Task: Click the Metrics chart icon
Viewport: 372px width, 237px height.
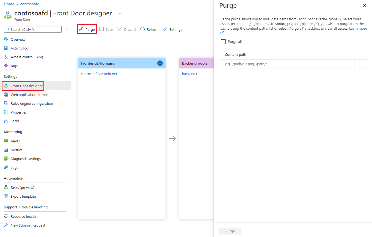Action: point(6,150)
